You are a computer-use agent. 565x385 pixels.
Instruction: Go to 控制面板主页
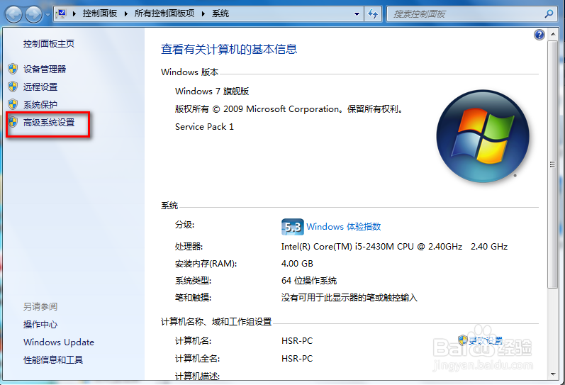click(49, 44)
